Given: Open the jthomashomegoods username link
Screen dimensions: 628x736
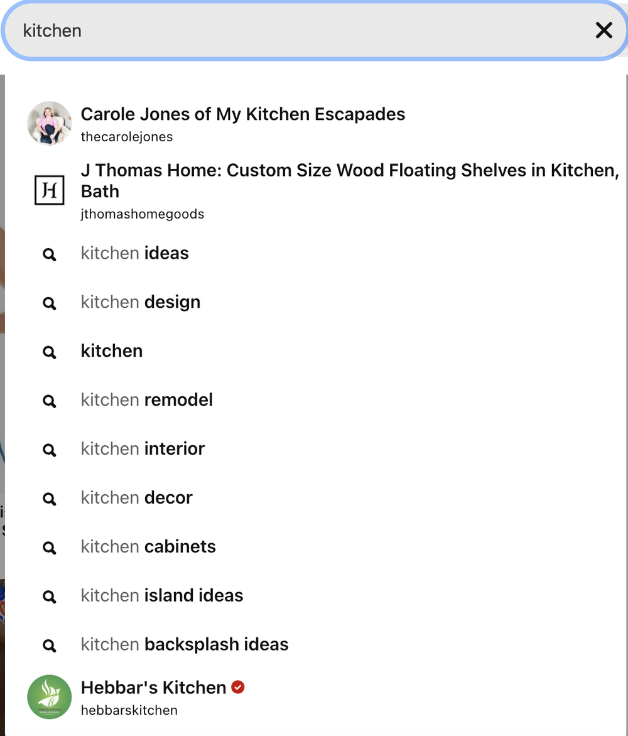Looking at the screenshot, I should (142, 214).
